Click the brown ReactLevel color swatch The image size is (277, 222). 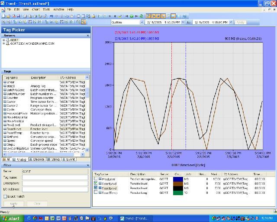coord(178,183)
